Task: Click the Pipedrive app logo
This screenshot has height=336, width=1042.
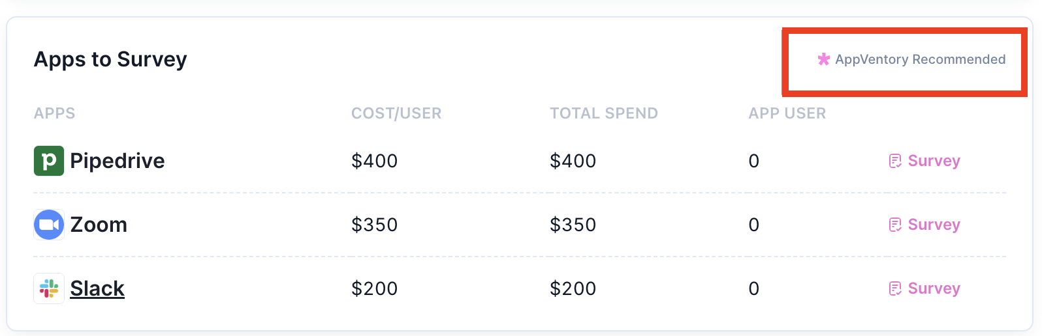Action: coord(49,161)
